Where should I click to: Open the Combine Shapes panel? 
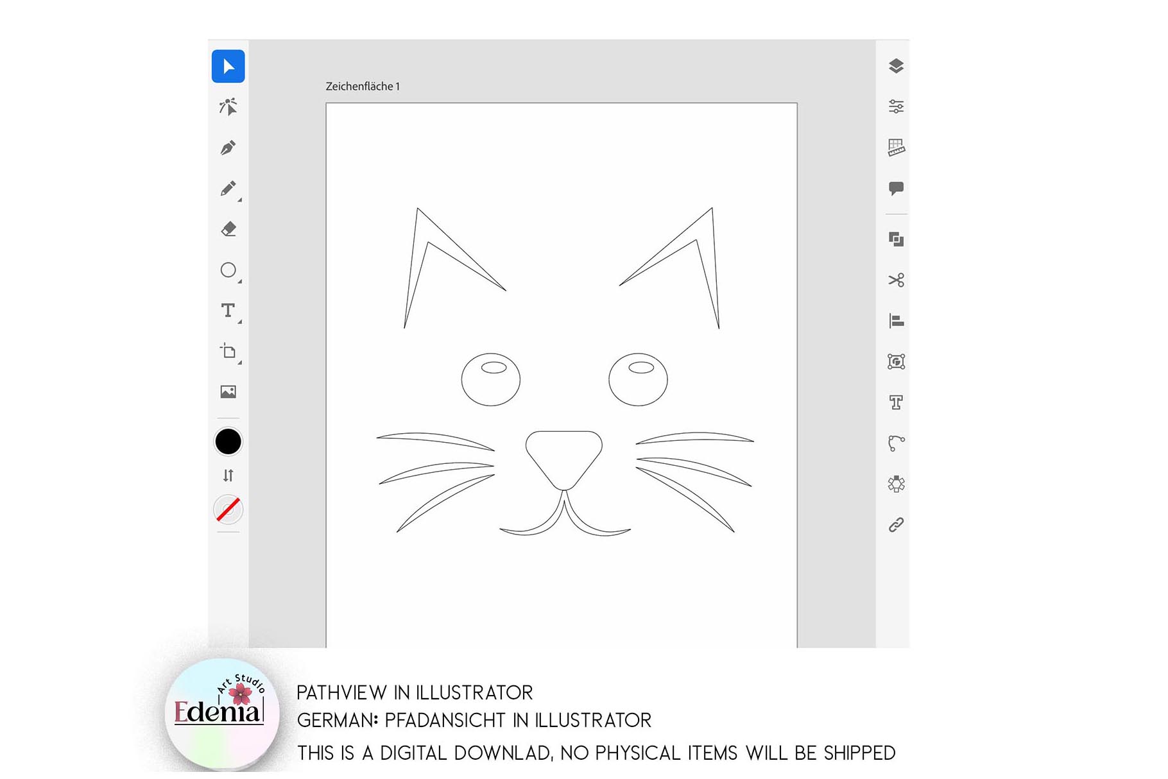tap(897, 239)
